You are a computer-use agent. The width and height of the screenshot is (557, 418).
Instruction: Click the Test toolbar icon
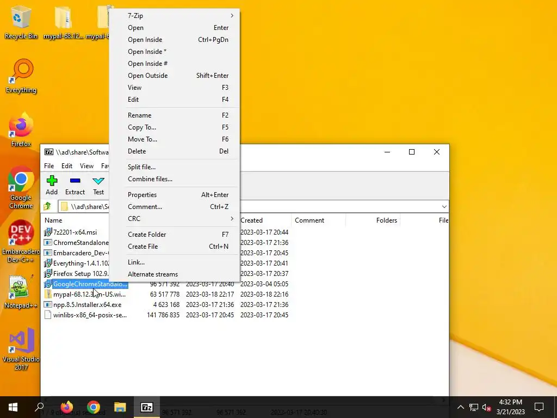[x=98, y=185]
